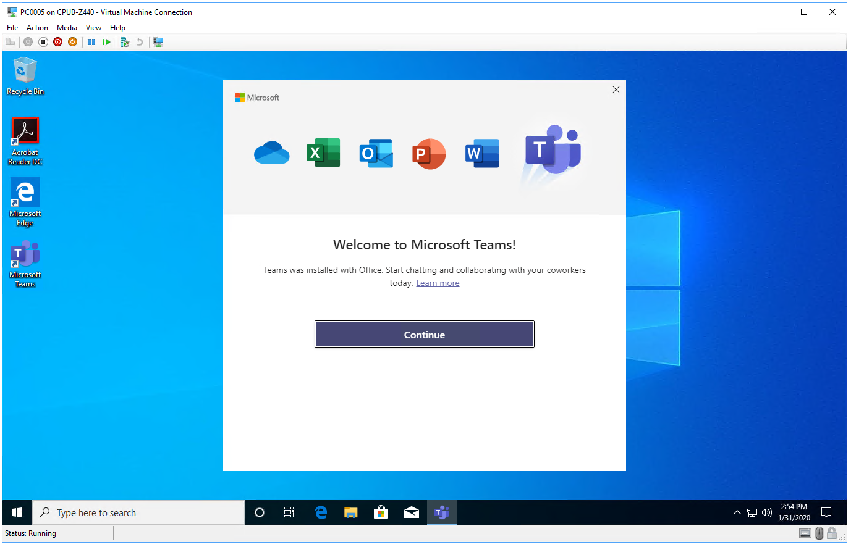Open the Learn more link
The image size is (851, 547).
click(438, 283)
